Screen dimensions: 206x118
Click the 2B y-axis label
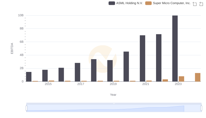pyautogui.click(x=22, y=68)
